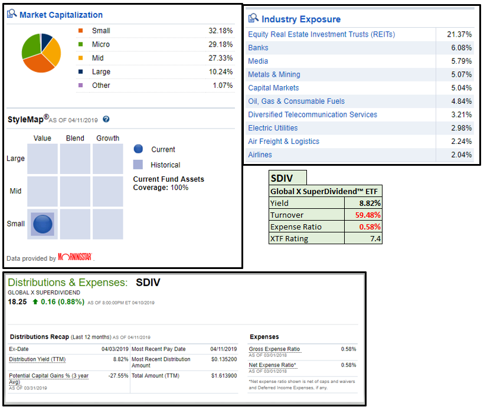This screenshot has width=487, height=410.
Task: Click the Current legend blue circle
Action: tap(138, 149)
